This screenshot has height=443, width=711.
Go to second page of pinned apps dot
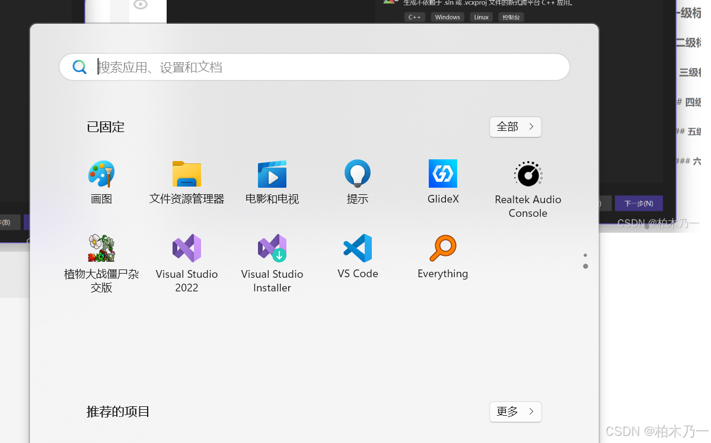point(585,267)
